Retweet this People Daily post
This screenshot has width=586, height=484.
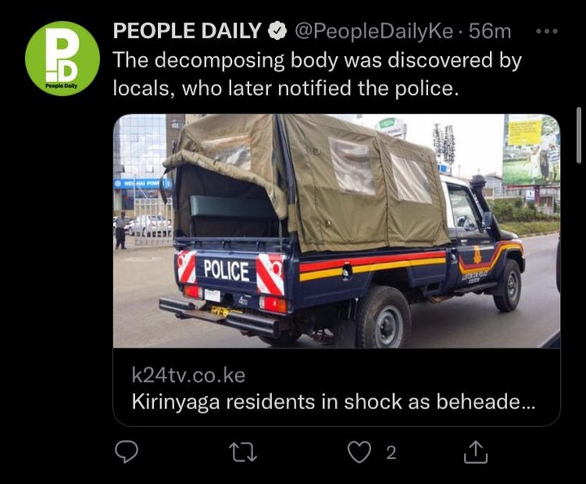[243, 452]
